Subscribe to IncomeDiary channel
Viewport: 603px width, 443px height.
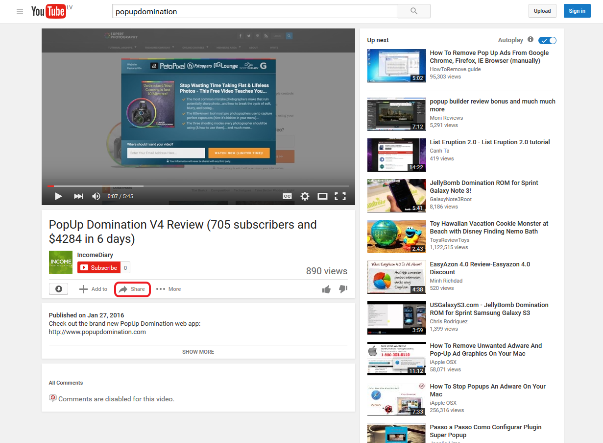pyautogui.click(x=99, y=268)
